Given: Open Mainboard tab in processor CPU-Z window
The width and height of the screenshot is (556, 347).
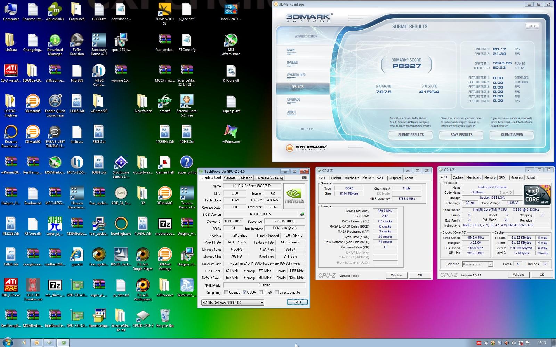Looking at the screenshot, I should 474,177.
